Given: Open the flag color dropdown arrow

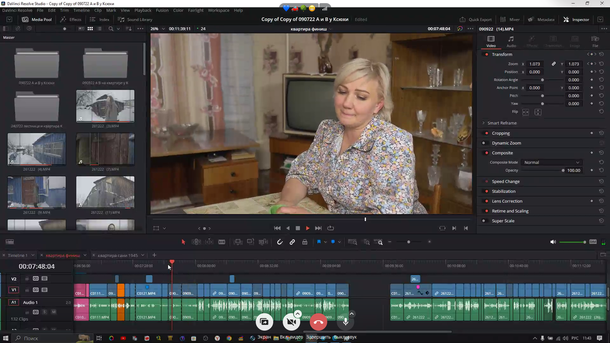Looking at the screenshot, I should pyautogui.click(x=325, y=242).
